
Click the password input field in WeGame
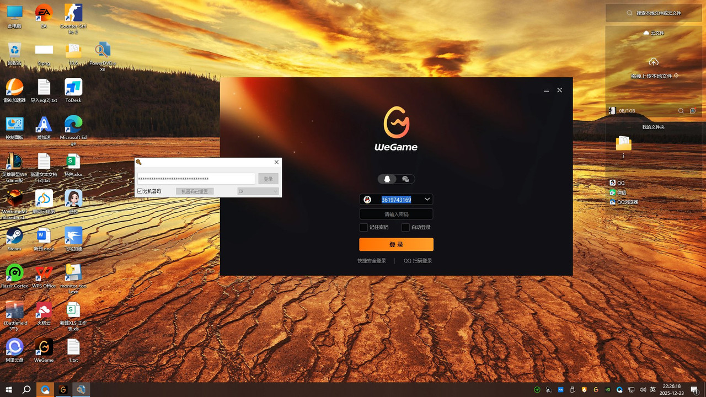396,214
